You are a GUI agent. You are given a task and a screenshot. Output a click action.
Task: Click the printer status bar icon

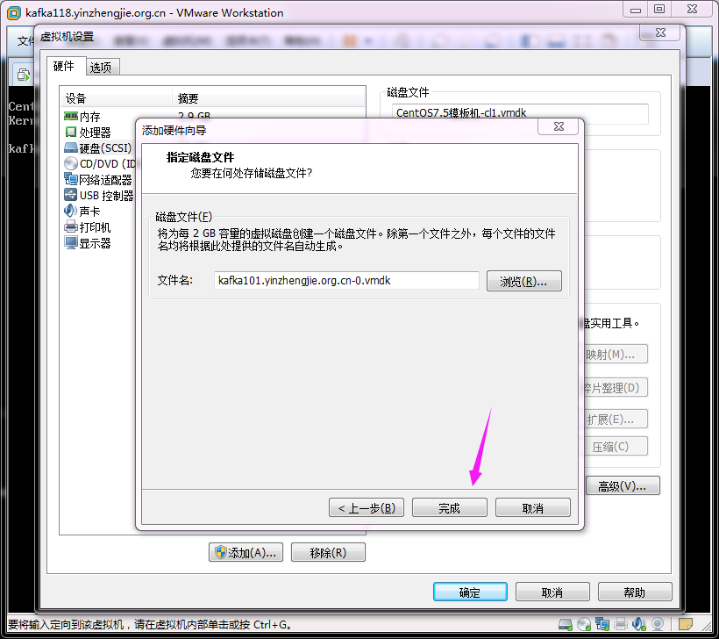point(621,624)
